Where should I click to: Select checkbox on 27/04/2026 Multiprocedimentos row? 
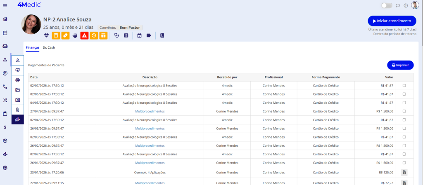click(x=404, y=111)
